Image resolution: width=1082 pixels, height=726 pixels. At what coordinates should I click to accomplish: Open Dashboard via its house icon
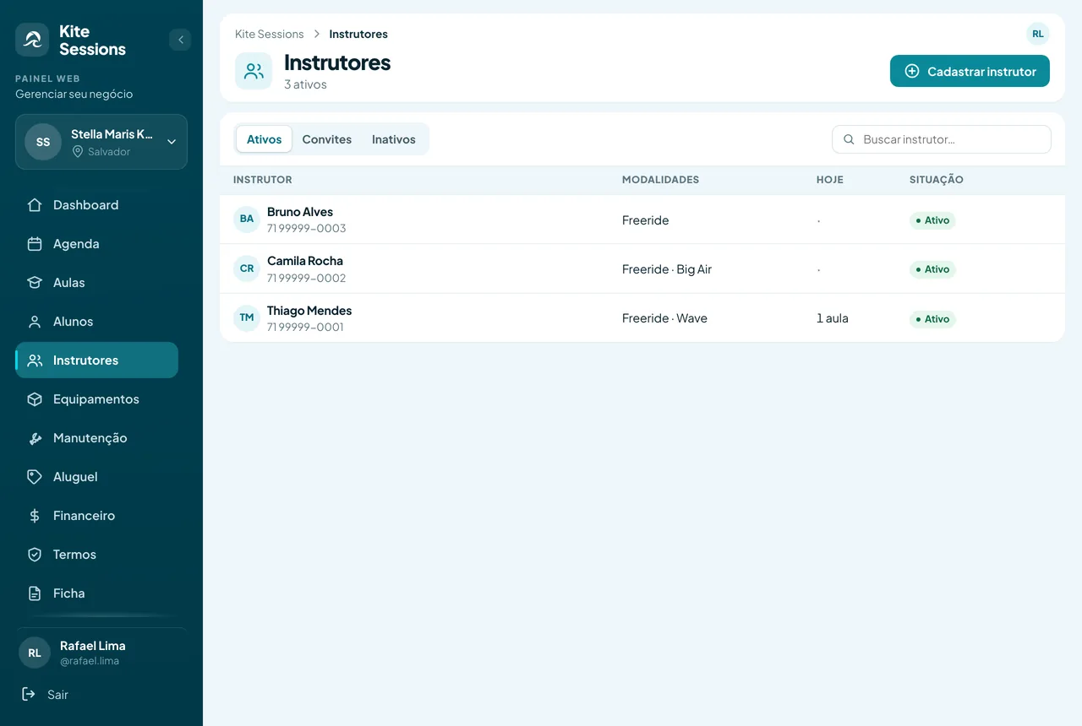point(35,205)
